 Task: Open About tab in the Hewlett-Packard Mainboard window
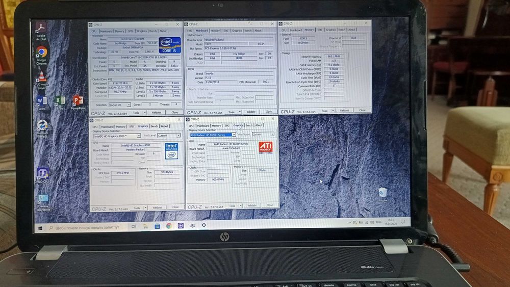258,30
